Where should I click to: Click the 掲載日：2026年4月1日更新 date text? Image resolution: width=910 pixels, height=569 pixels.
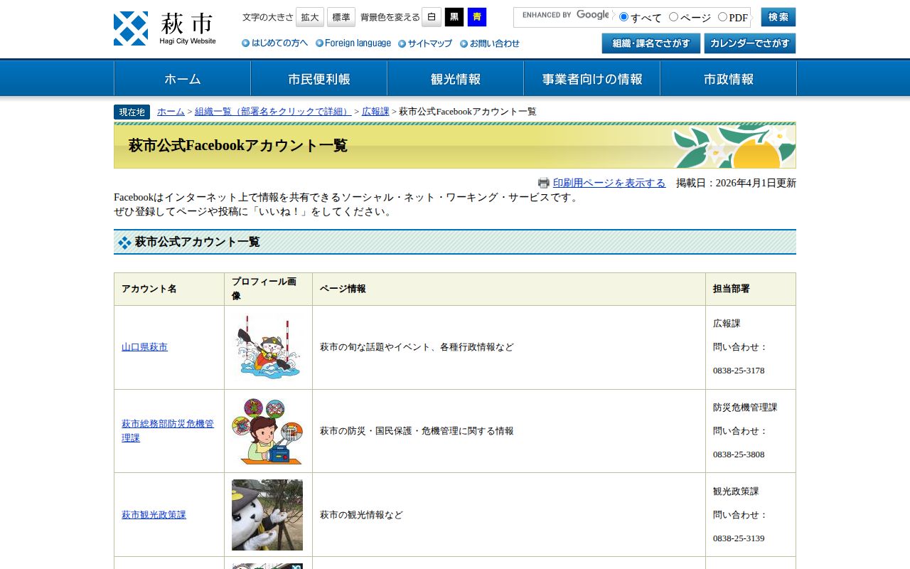pos(736,183)
